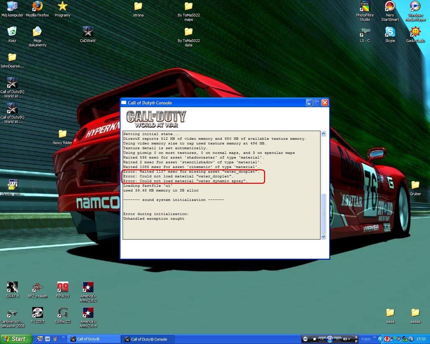Screen dimensions: 430x344
Task: Select the Nowy folder icon
Action: (x=62, y=137)
